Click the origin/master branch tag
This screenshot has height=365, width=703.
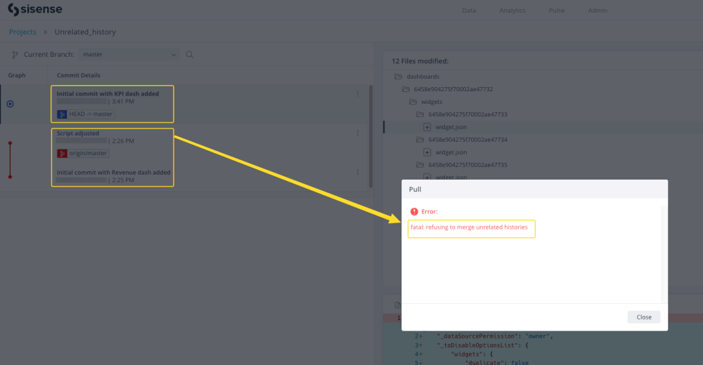click(x=83, y=153)
